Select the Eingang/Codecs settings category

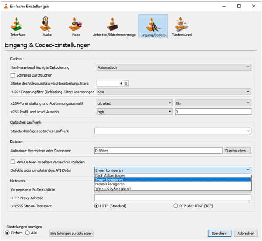153,26
